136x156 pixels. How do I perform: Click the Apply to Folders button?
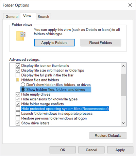tap(54, 43)
